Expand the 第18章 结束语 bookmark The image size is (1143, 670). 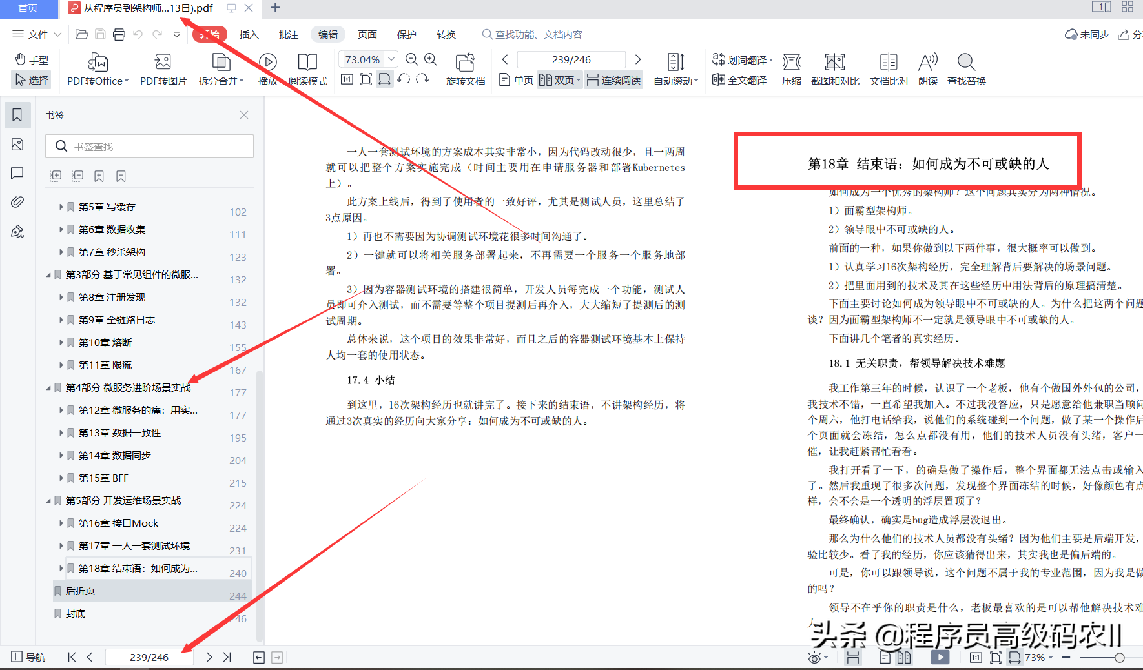tap(61, 569)
